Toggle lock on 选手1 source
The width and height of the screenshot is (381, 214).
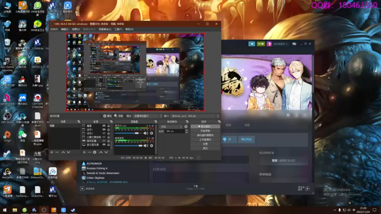click(x=109, y=129)
